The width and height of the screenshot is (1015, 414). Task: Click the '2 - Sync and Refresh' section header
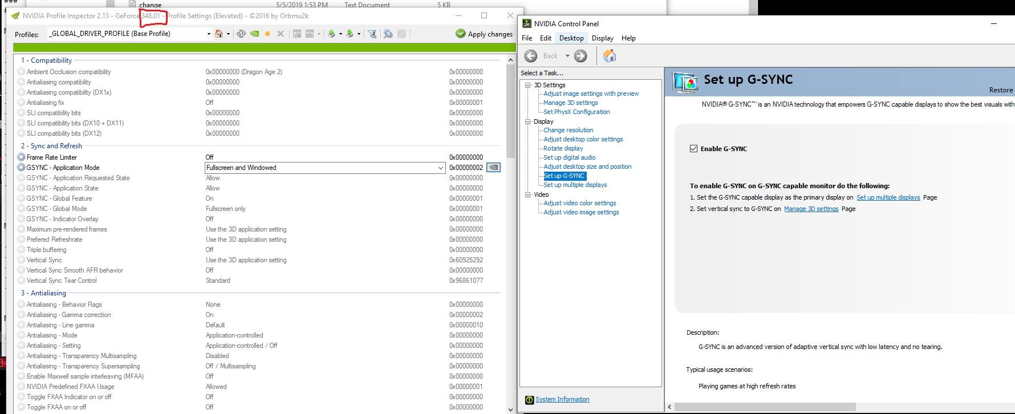pyautogui.click(x=51, y=146)
